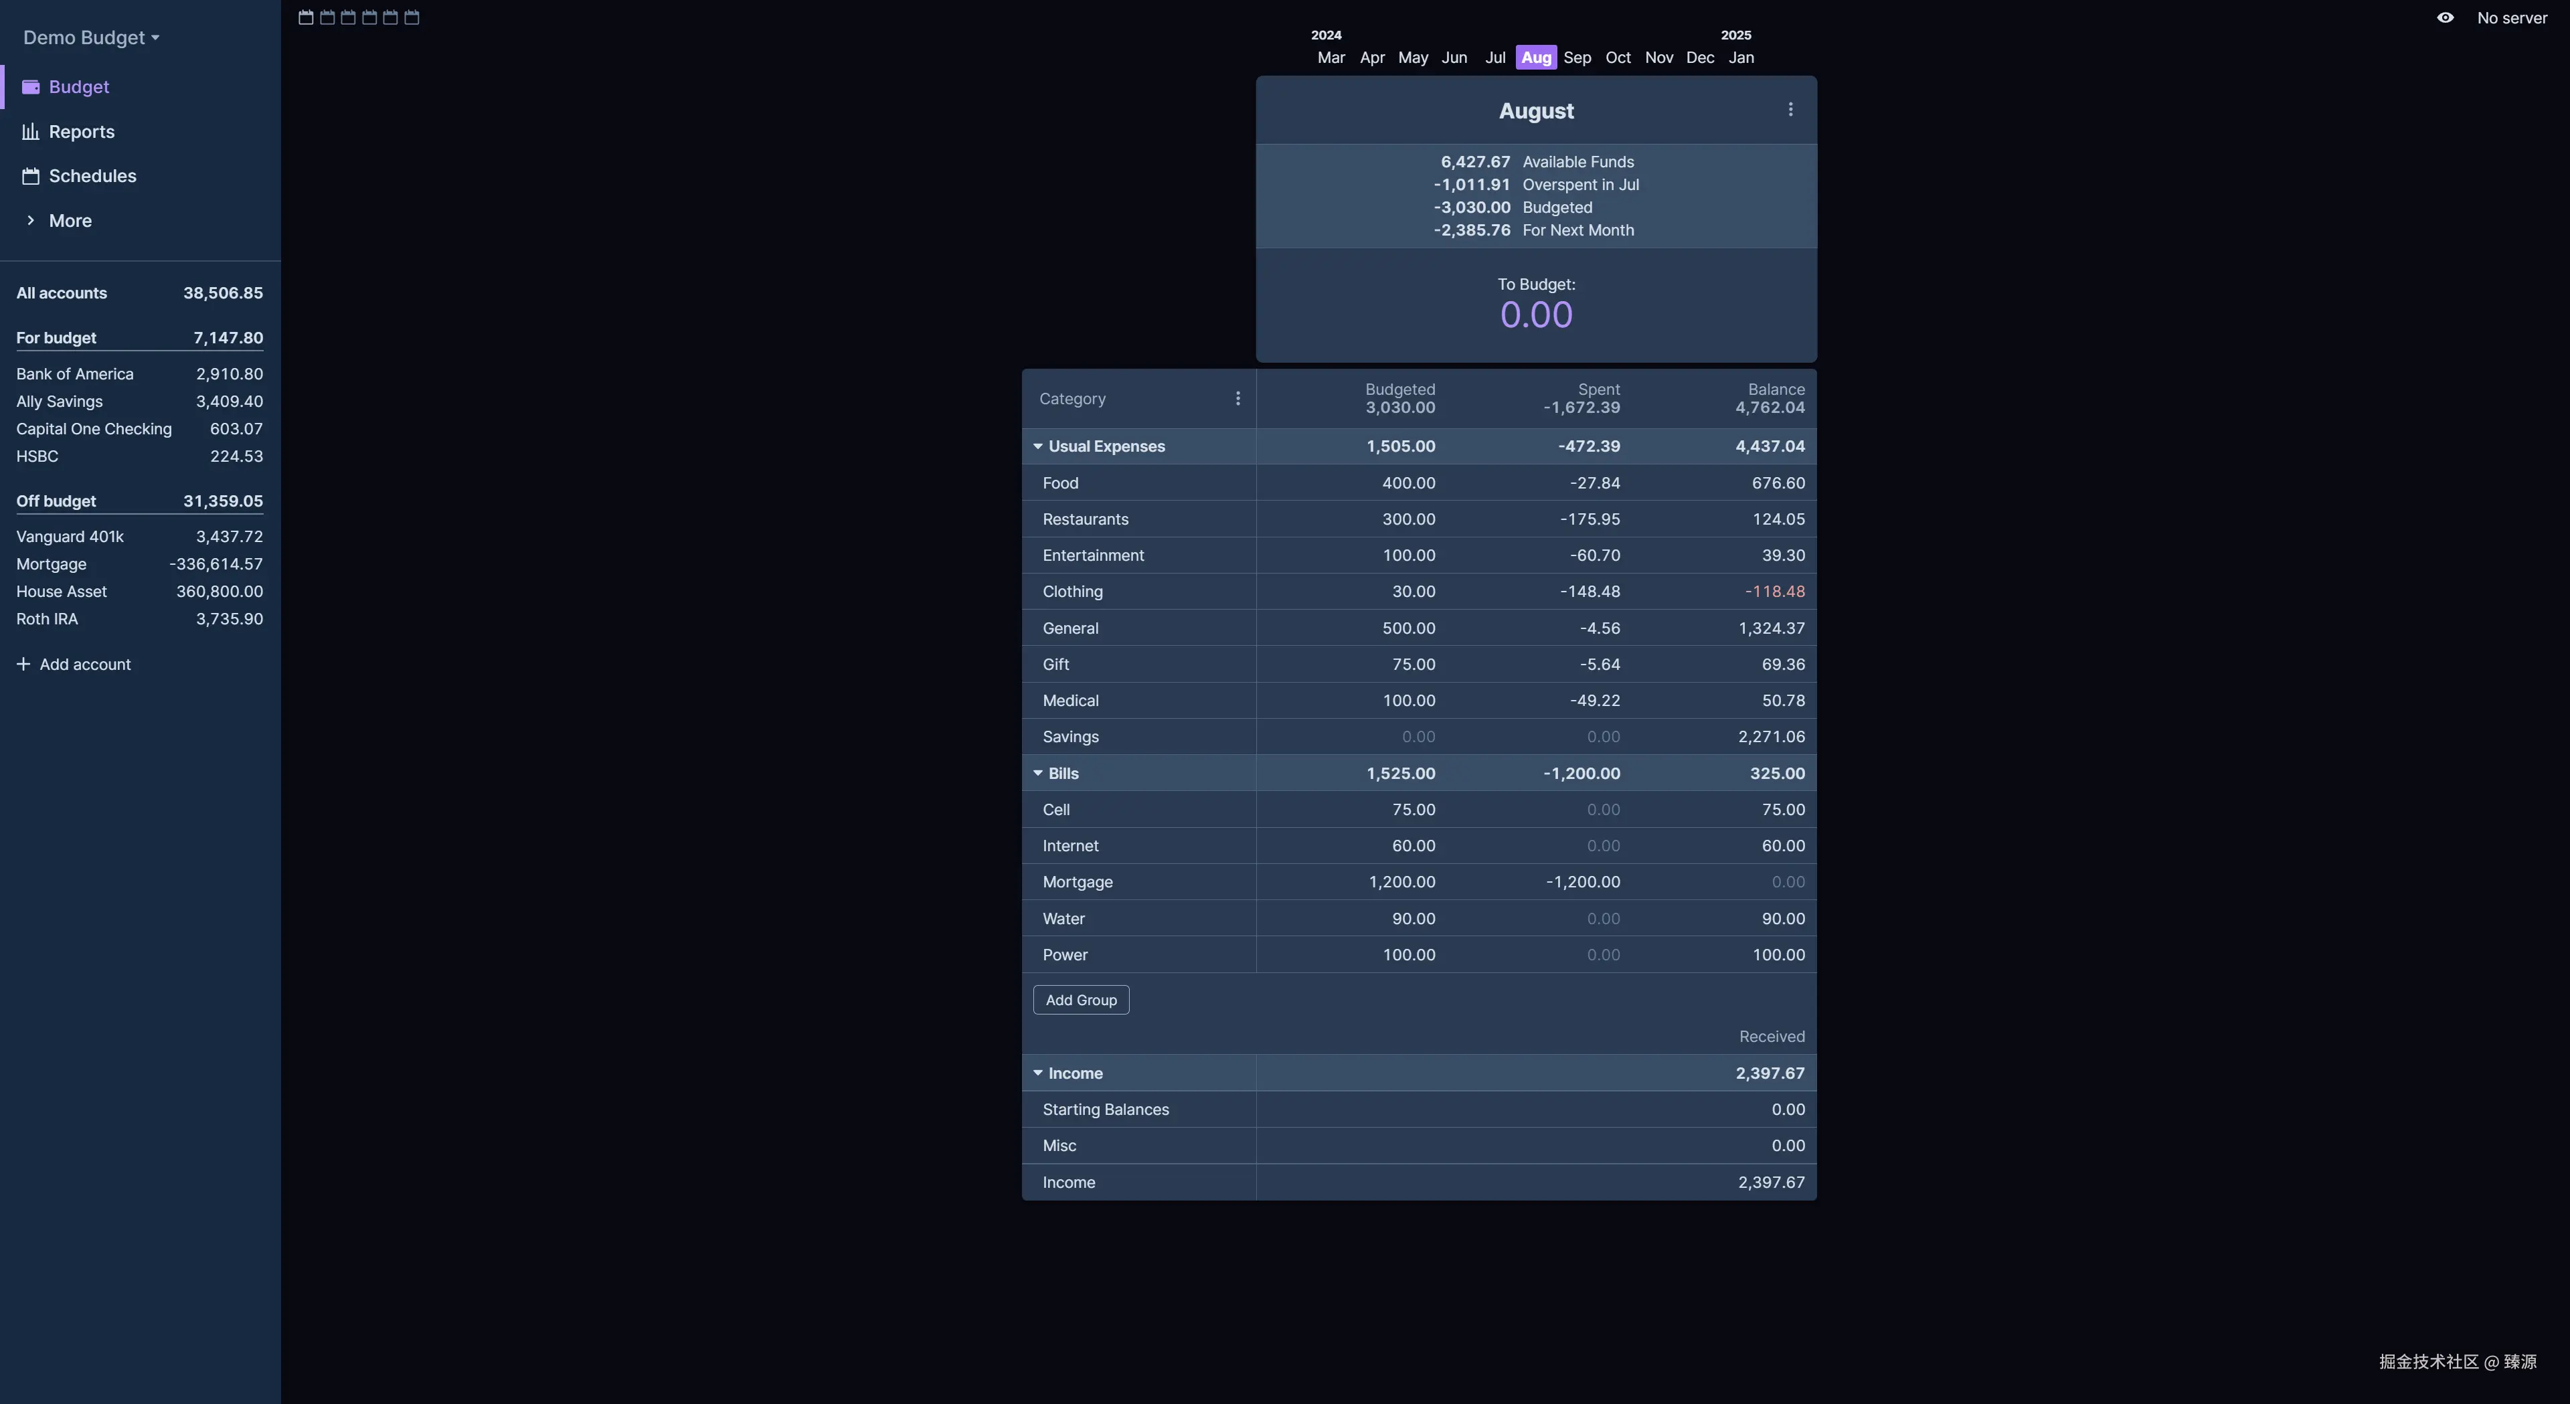Open Schedules via calendar icon
The width and height of the screenshot is (2570, 1404).
click(x=31, y=177)
